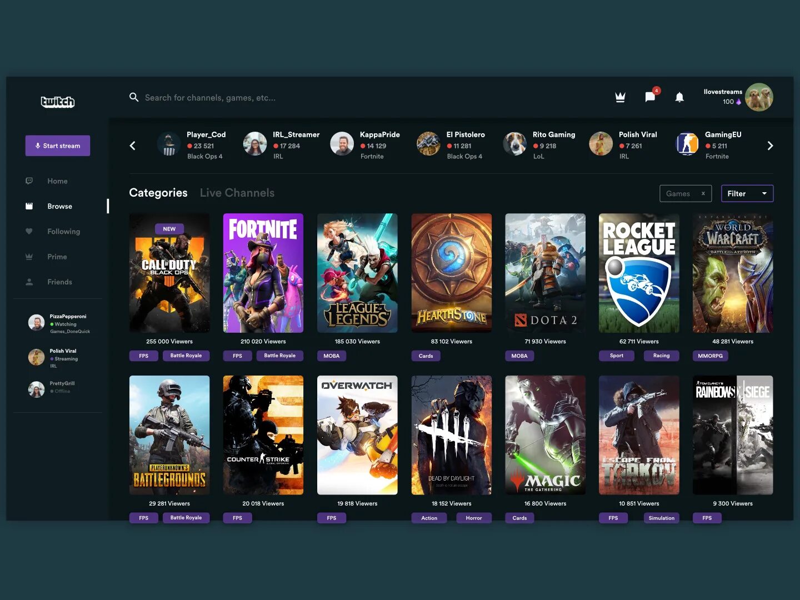Click MOBA tag under League of Legends
The height and width of the screenshot is (600, 800).
pos(332,356)
